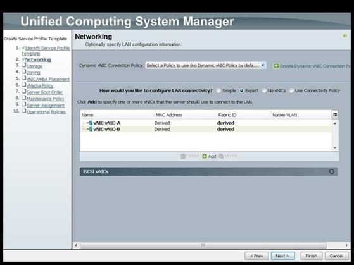Click the Operational Policies page icon
This screenshot has width=354, height=265.
(x=24, y=111)
